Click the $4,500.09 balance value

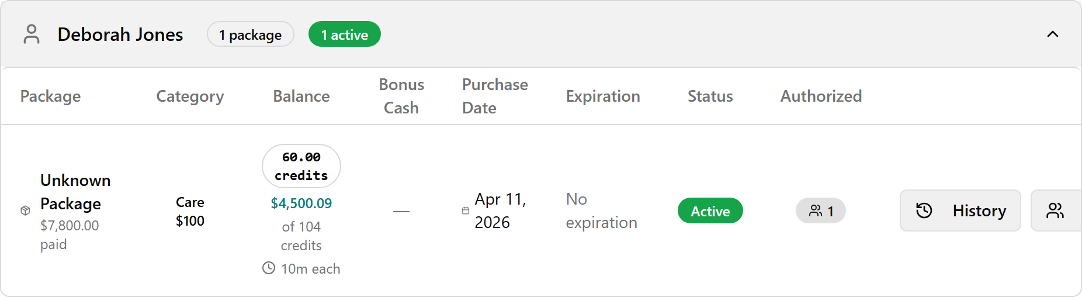tap(301, 203)
